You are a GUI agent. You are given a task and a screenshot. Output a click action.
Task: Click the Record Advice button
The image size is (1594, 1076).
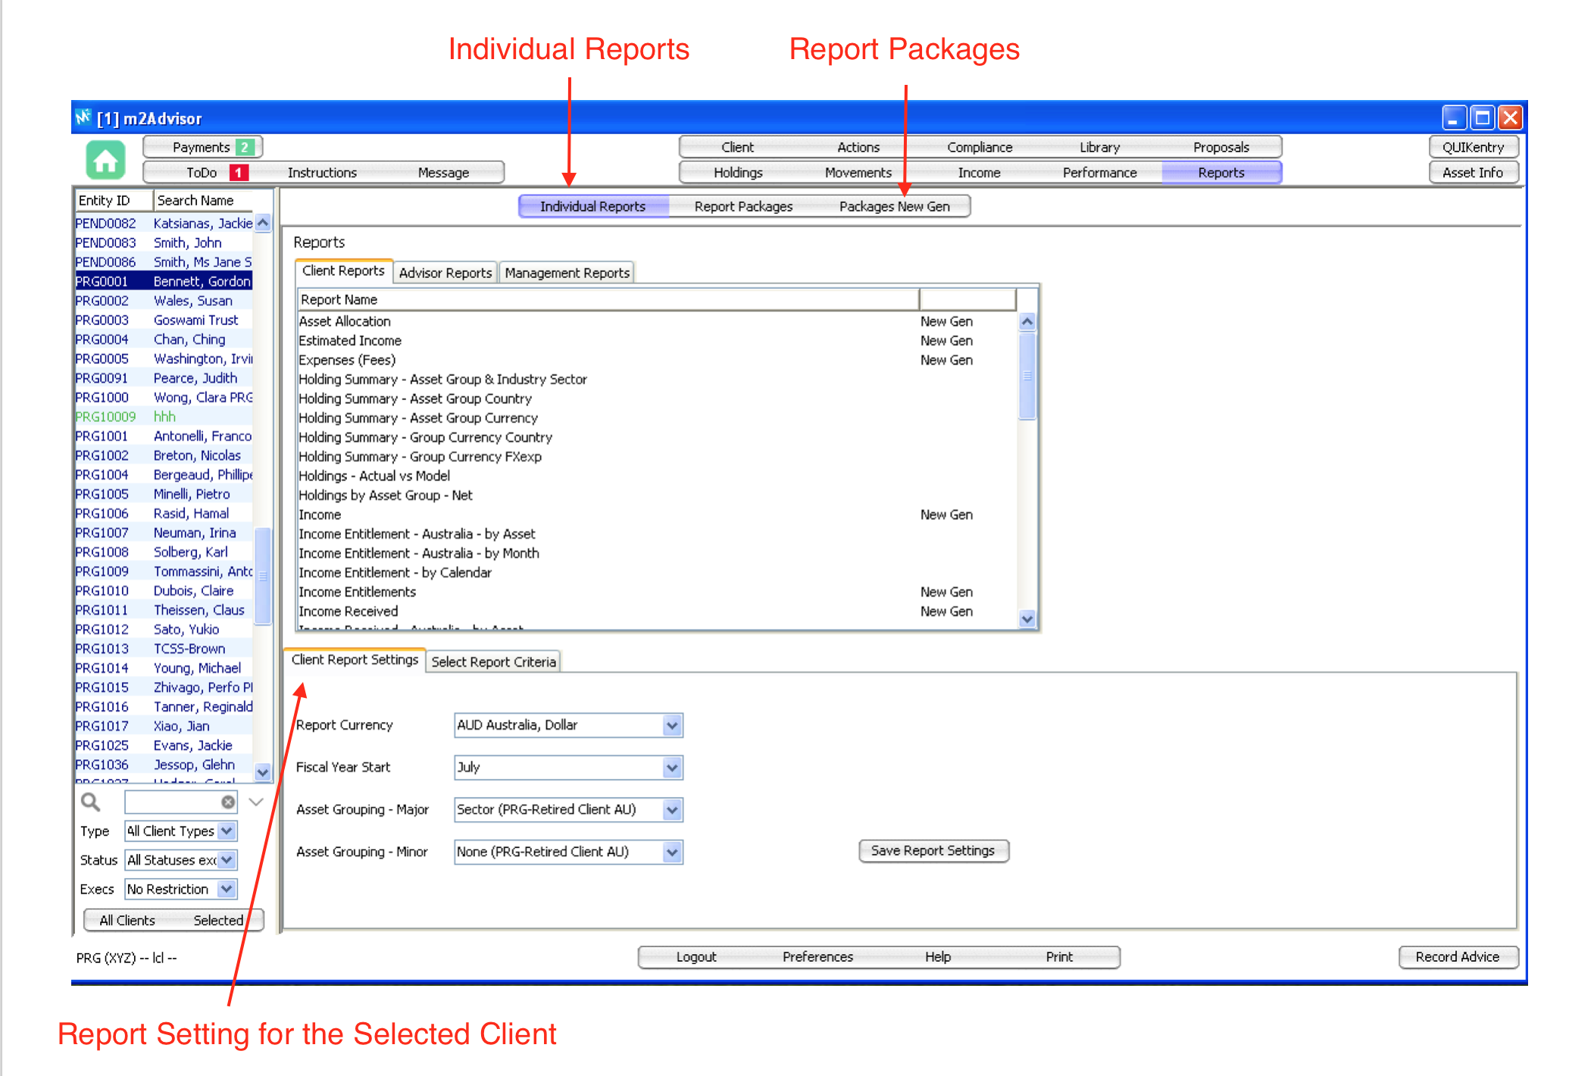pos(1457,957)
